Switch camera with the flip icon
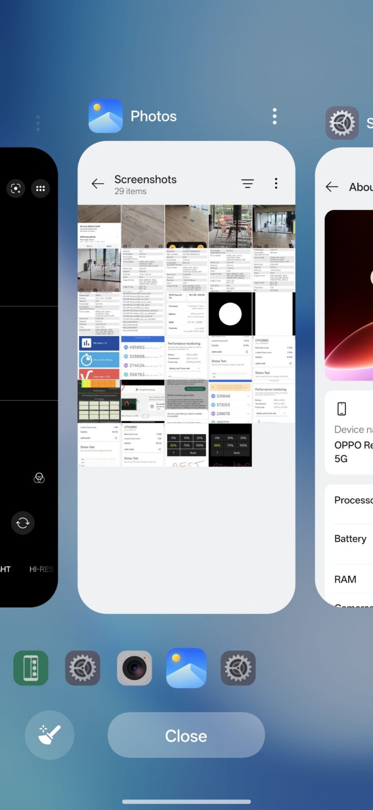 23,523
